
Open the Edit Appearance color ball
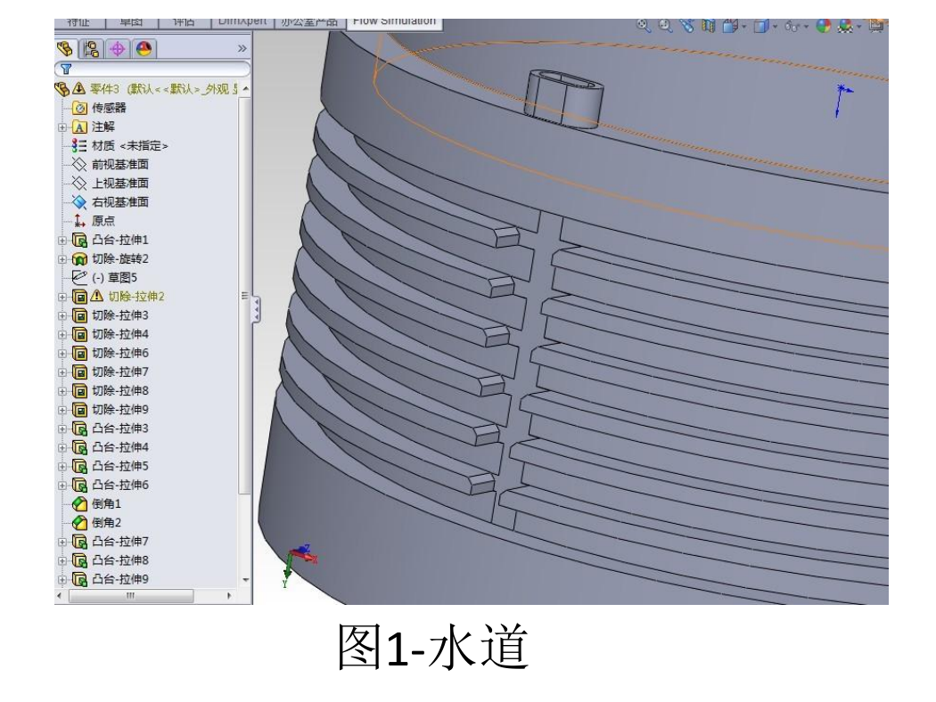coord(824,26)
